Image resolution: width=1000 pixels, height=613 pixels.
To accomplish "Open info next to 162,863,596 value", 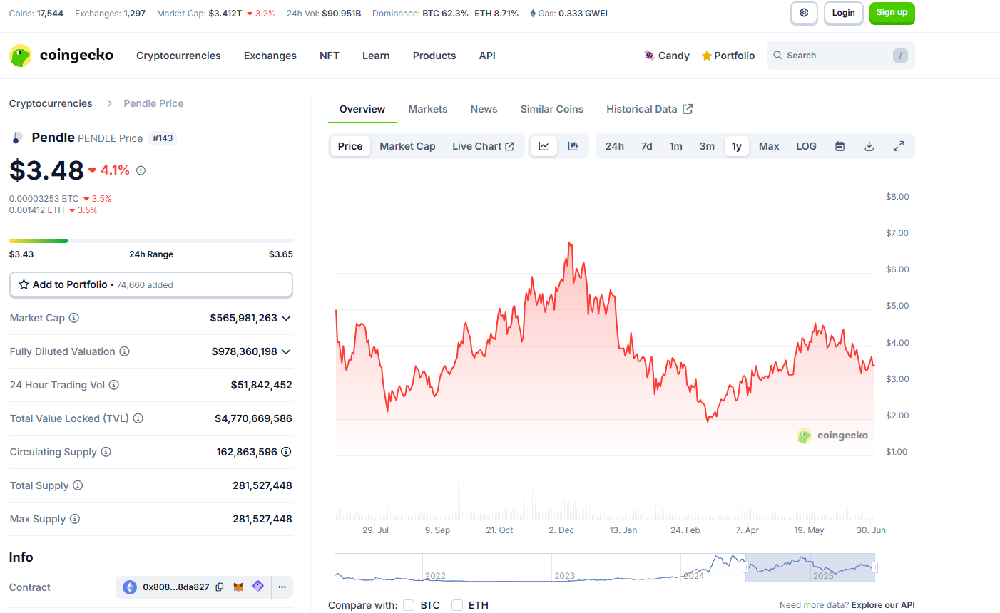I will tap(286, 452).
